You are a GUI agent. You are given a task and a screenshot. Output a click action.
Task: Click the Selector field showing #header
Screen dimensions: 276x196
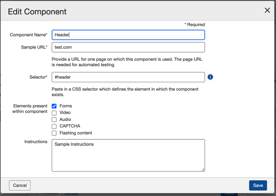coord(128,77)
